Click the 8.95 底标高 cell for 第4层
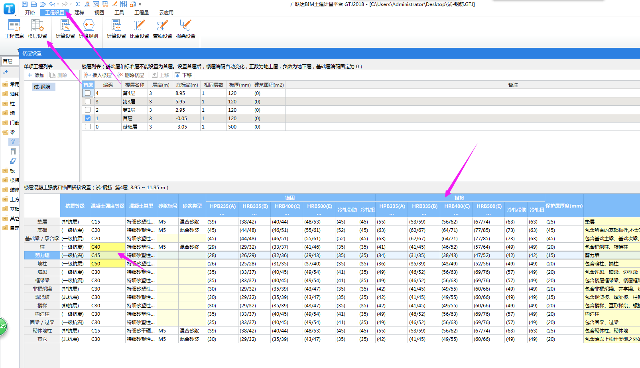The image size is (640, 368). [x=187, y=93]
